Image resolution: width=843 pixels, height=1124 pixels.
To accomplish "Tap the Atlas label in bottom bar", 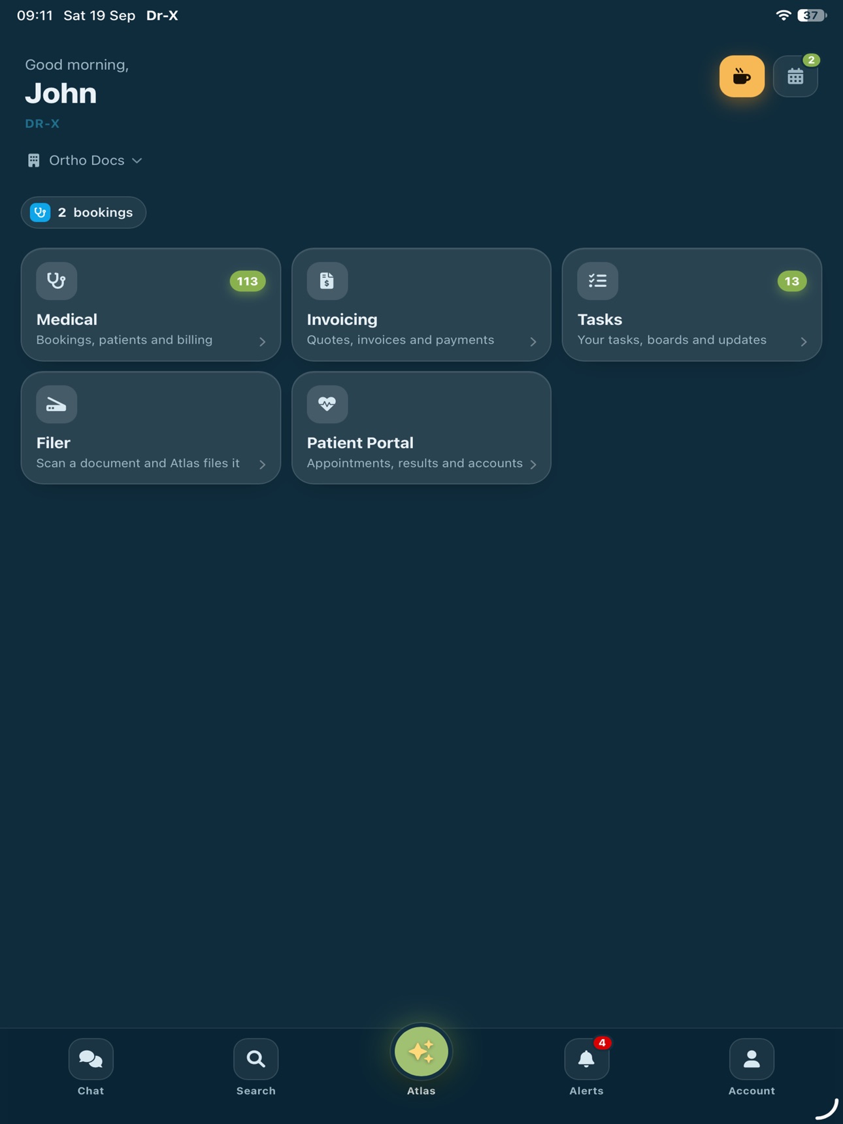I will [x=421, y=1091].
